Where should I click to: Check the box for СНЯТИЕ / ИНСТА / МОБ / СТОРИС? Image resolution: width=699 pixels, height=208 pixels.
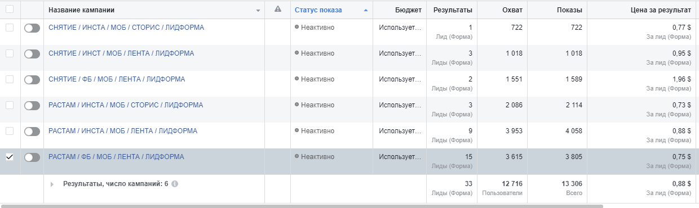[x=10, y=28]
